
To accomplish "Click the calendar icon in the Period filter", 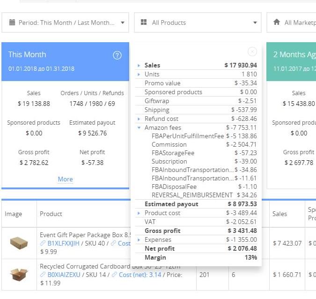I will click(x=12, y=22).
